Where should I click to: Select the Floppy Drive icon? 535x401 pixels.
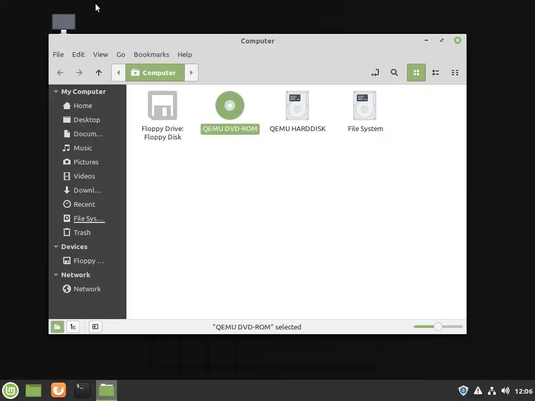(x=162, y=105)
